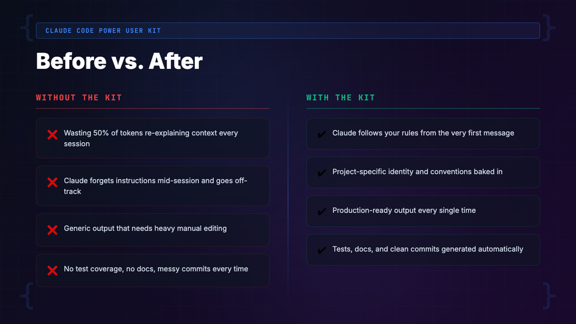The width and height of the screenshot is (576, 324).
Task: Click the production-ready output every time text
Action: [403, 210]
